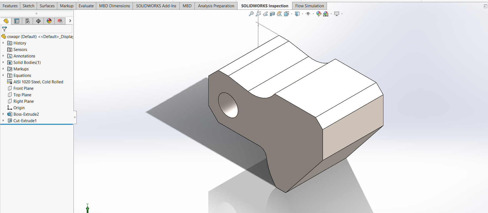Click the Zoom to Fit icon

coord(251,14)
